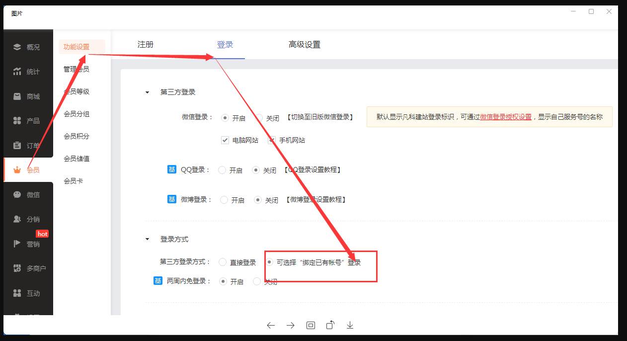Screen dimensions: 627x341
Task: Open the 商城 mall sidebar icon
Action: 17,96
